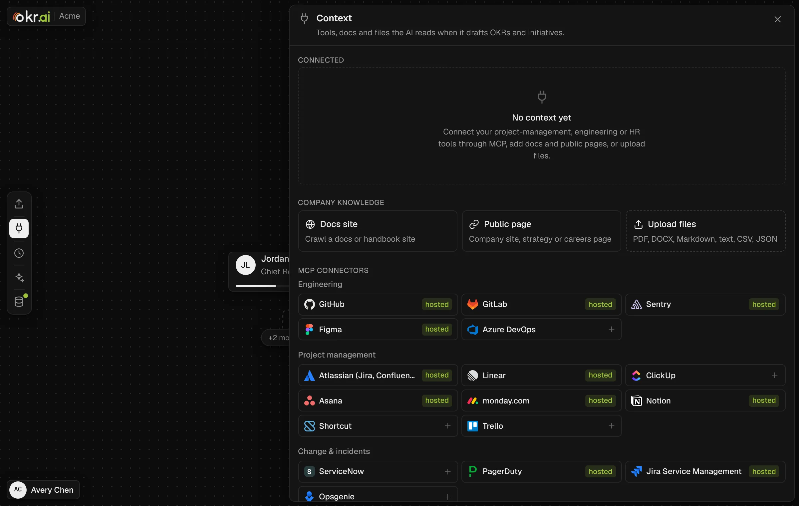Click plus to add Opsgenie
This screenshot has width=799, height=506.
447,497
